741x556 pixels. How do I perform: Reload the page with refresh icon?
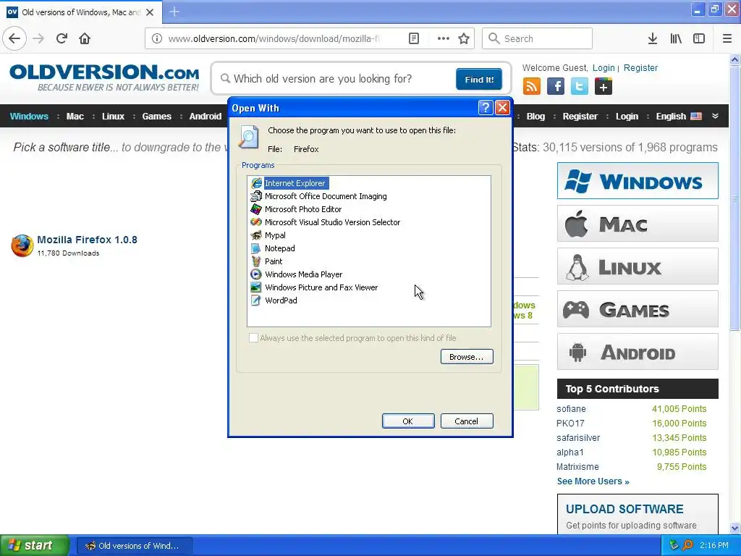pyautogui.click(x=62, y=38)
